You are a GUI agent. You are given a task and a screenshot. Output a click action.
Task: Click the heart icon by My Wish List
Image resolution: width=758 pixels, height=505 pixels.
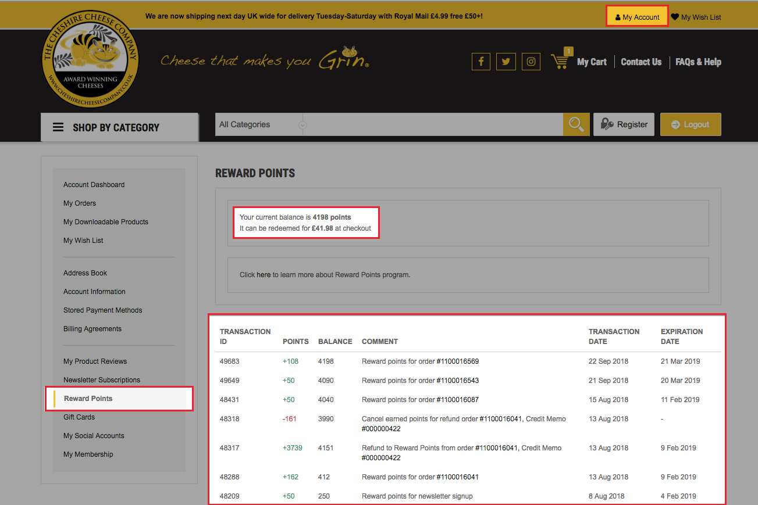coord(675,17)
